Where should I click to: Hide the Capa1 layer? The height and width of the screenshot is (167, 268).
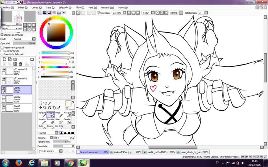pyautogui.click(x=4, y=106)
